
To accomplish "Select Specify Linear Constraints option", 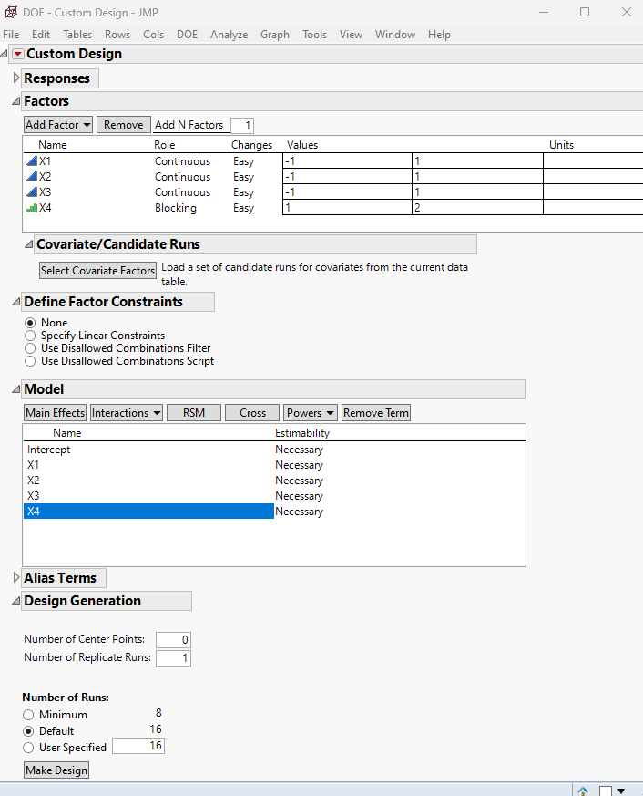I will click(30, 336).
